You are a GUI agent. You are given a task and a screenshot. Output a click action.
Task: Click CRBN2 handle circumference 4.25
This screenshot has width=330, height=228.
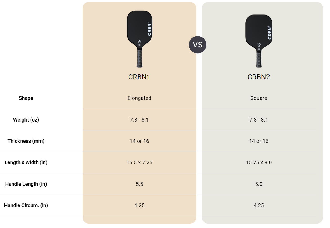pyautogui.click(x=259, y=205)
